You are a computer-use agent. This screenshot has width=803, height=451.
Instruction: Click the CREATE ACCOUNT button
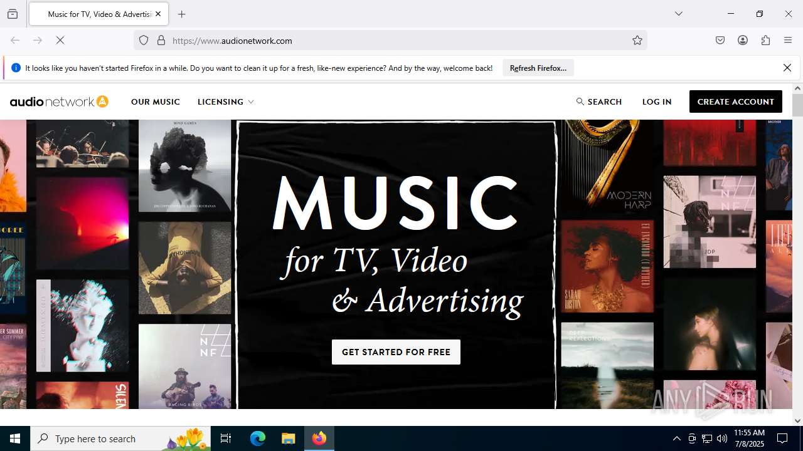coord(736,101)
